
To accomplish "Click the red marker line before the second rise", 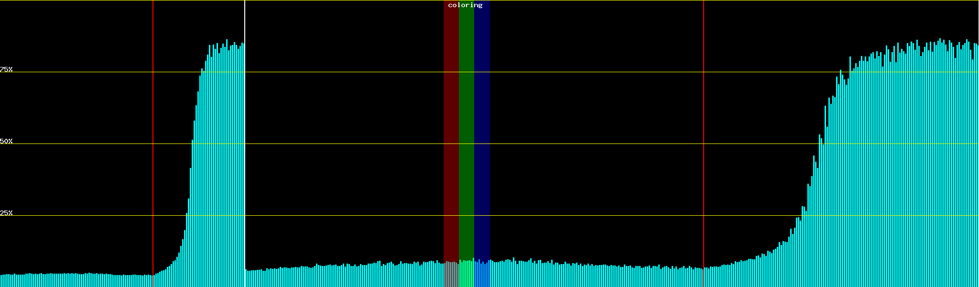I will pyautogui.click(x=704, y=143).
